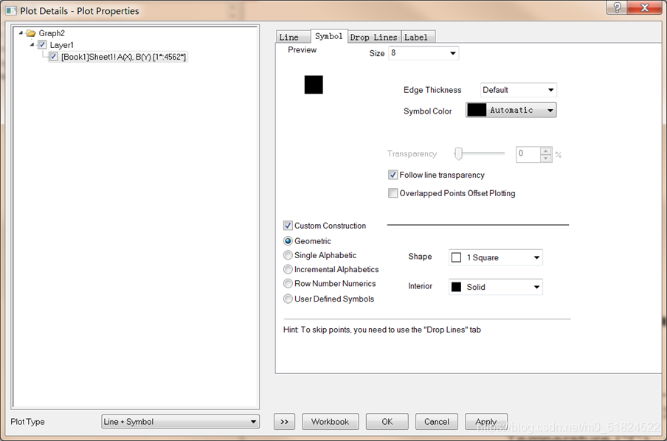Toggle the Custom Construction checkbox
This screenshot has height=441, width=667.
coord(288,226)
